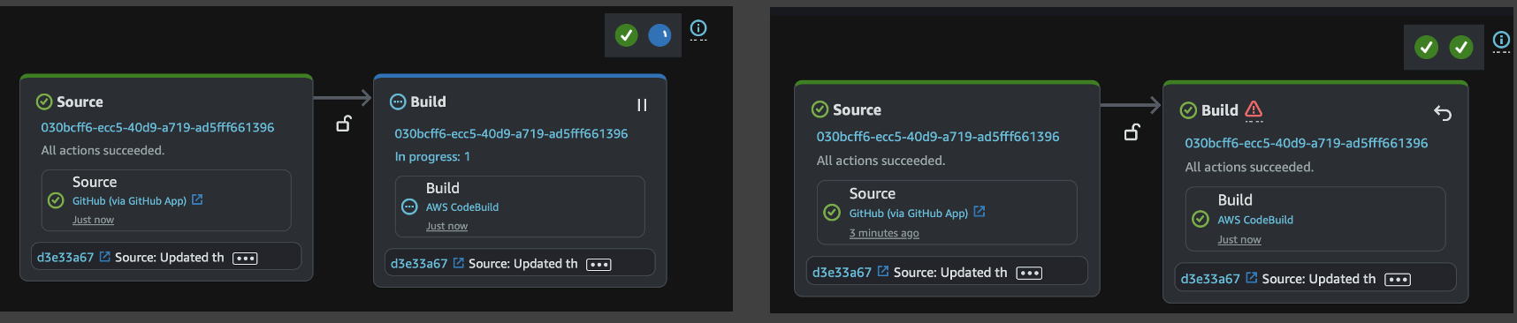Click first green checkmark in right status summary
This screenshot has height=323, width=1517.
(x=1426, y=47)
